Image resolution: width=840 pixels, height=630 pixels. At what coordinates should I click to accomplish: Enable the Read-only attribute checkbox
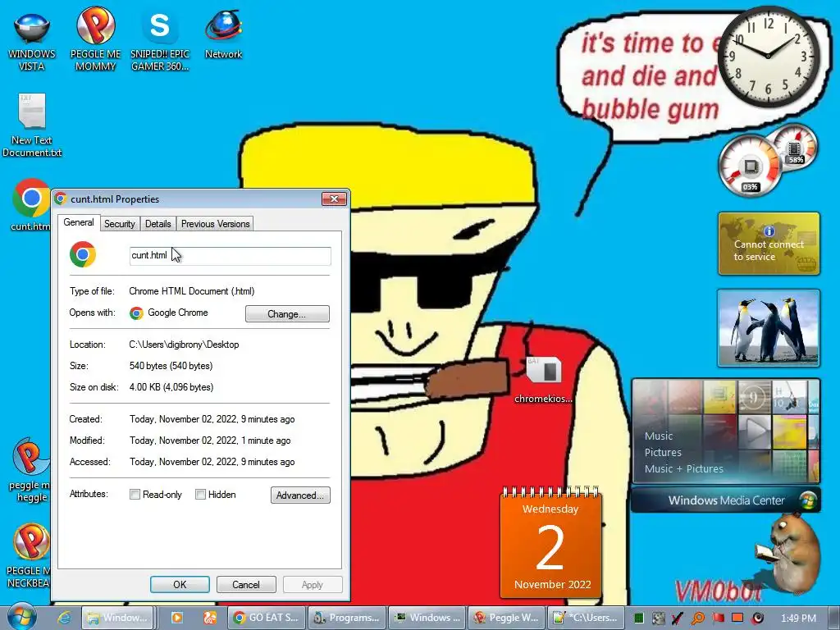tap(135, 495)
